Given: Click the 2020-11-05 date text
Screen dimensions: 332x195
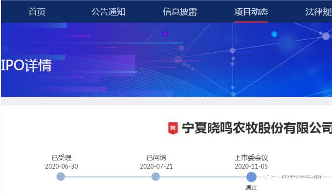Looking at the screenshot, I should pyautogui.click(x=251, y=167).
